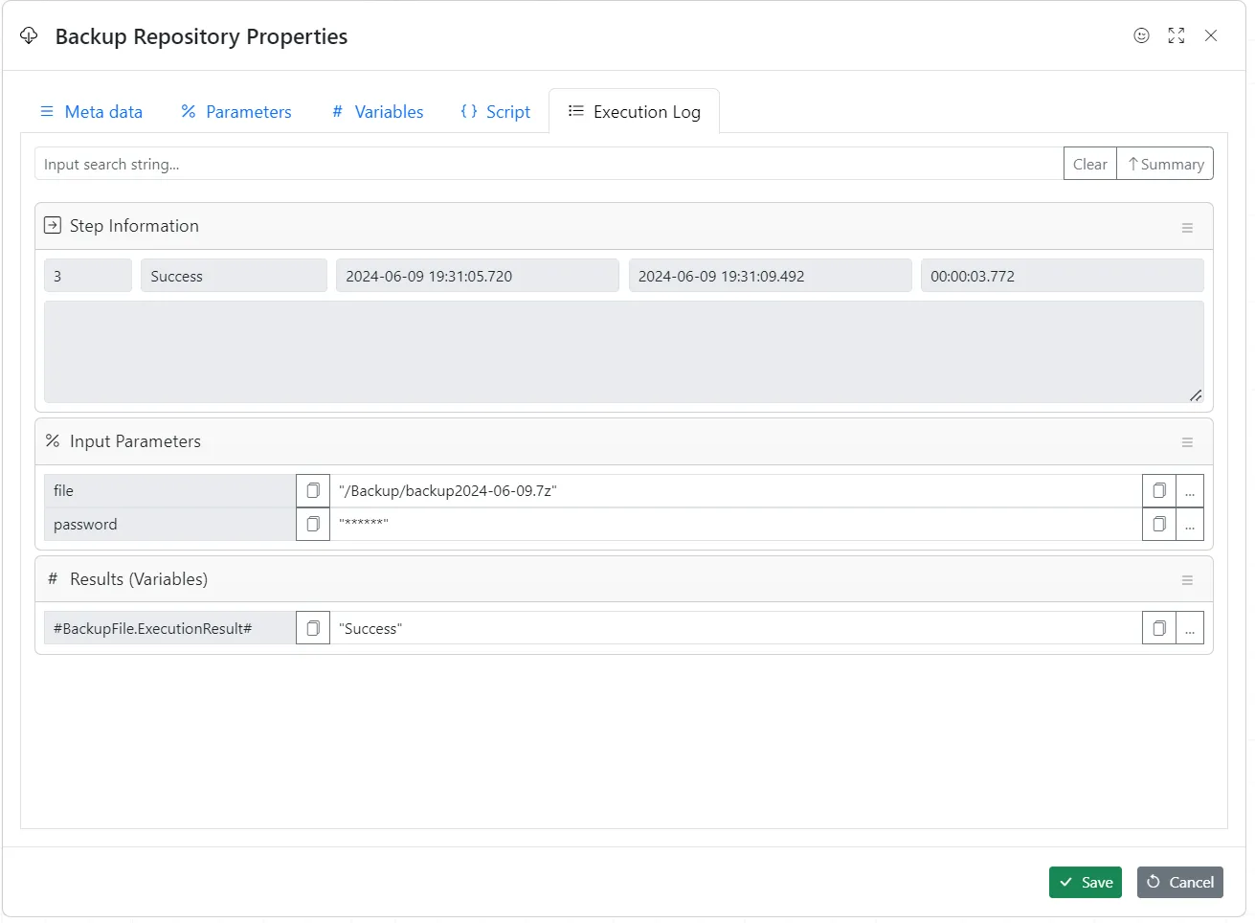1255x923 pixels.
Task: Copy the "Success" result value
Action: click(1158, 628)
